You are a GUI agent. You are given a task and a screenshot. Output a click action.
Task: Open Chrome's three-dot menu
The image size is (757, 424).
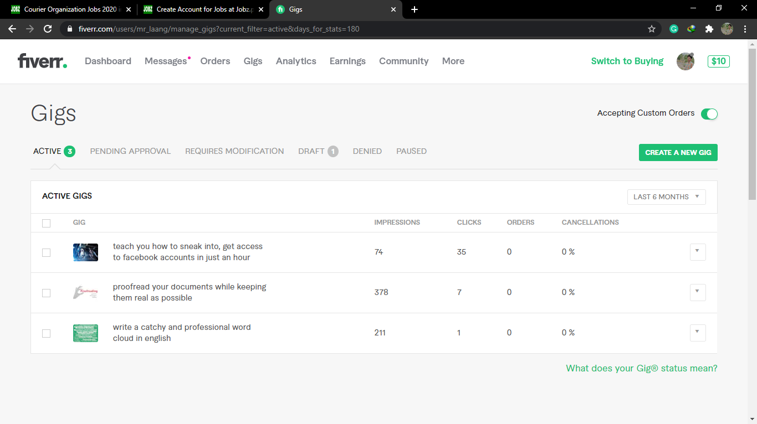pos(745,29)
